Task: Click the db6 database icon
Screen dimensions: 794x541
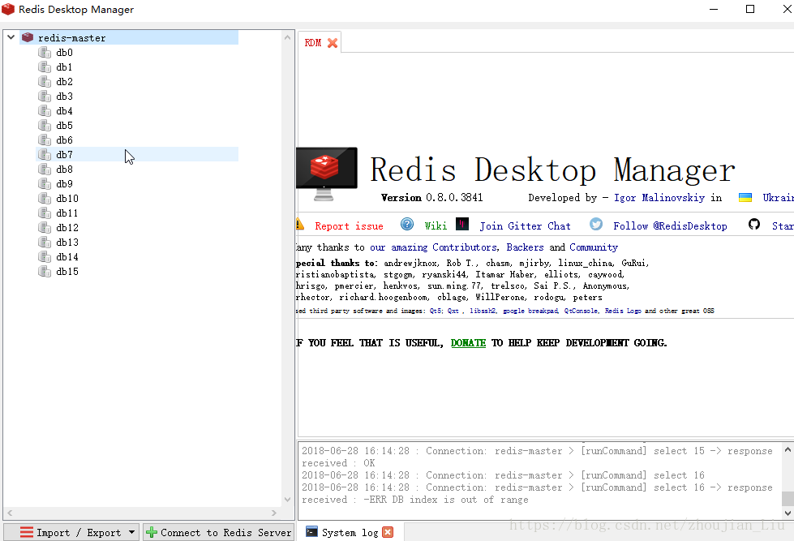Action: click(45, 140)
